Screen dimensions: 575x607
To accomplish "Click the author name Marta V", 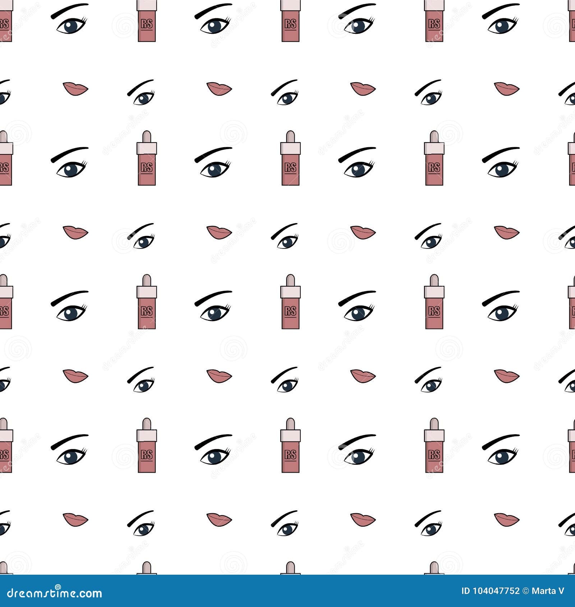I will click(548, 591).
